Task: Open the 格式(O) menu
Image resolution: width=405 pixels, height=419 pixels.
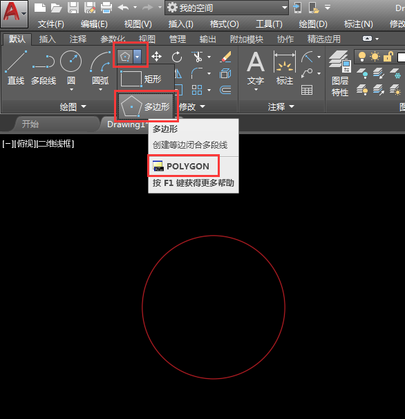Action: click(x=225, y=24)
